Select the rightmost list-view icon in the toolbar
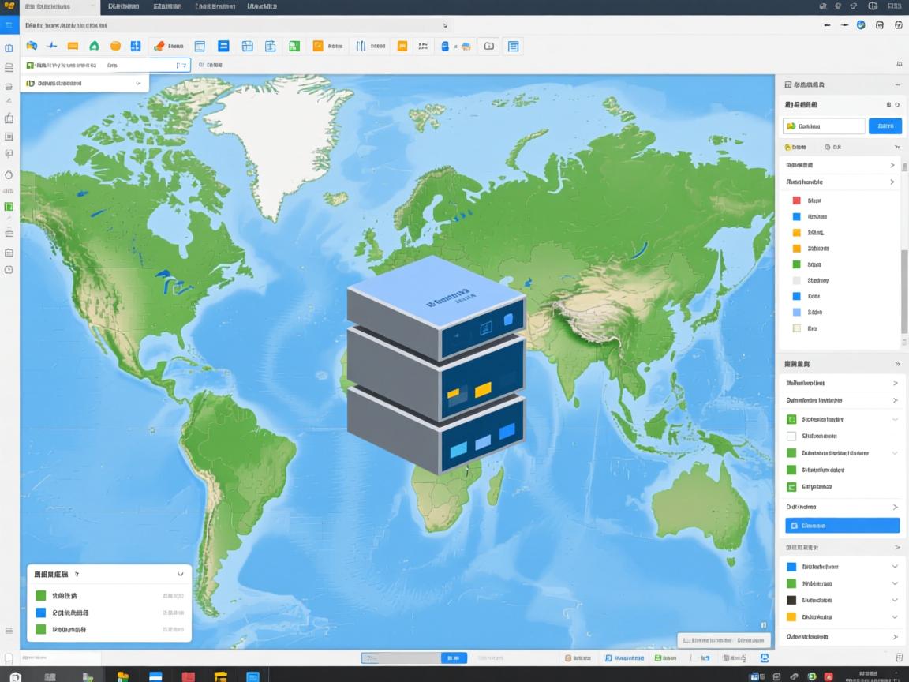 (513, 46)
